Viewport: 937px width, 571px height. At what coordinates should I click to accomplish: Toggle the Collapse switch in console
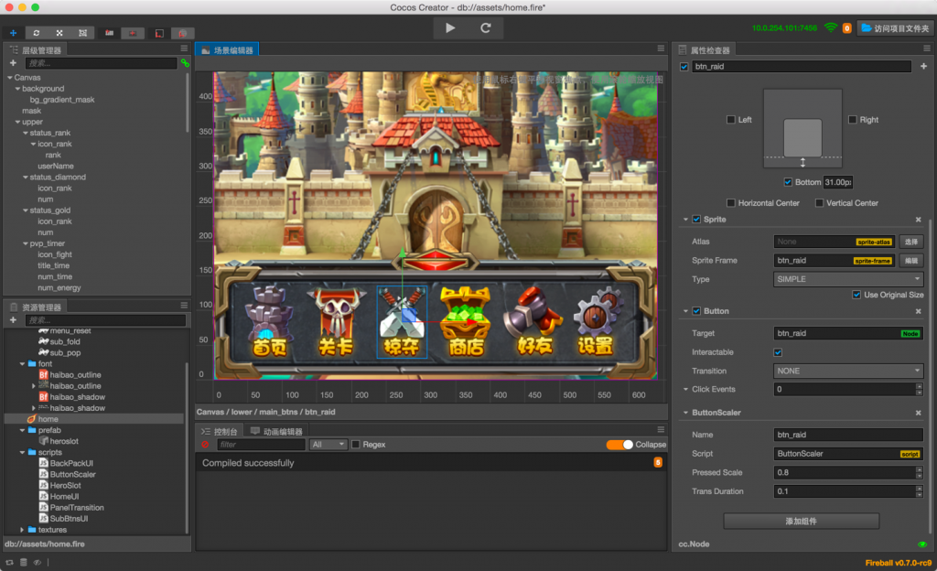click(x=619, y=445)
